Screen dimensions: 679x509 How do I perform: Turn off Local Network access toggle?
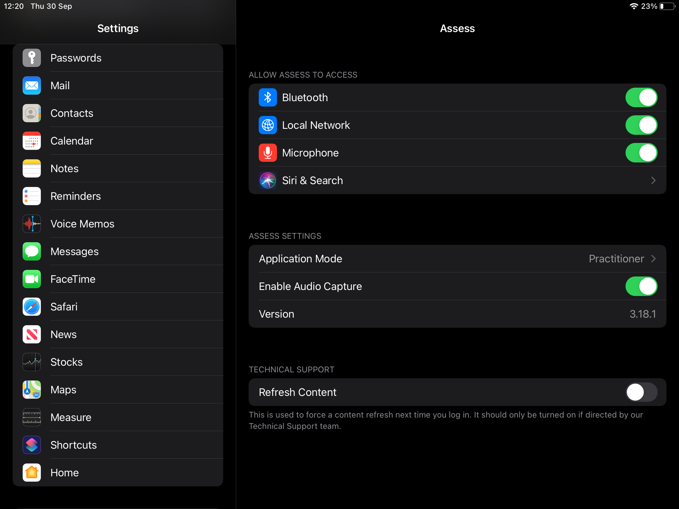coord(641,125)
